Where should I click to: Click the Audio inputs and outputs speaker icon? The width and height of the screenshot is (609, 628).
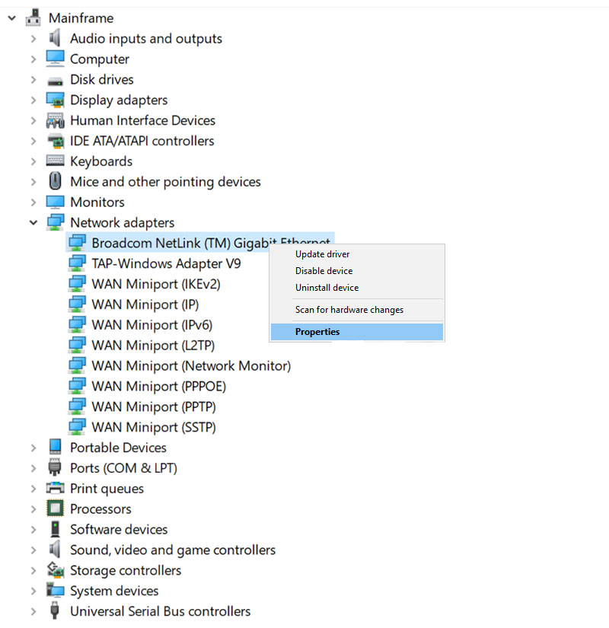coord(55,39)
